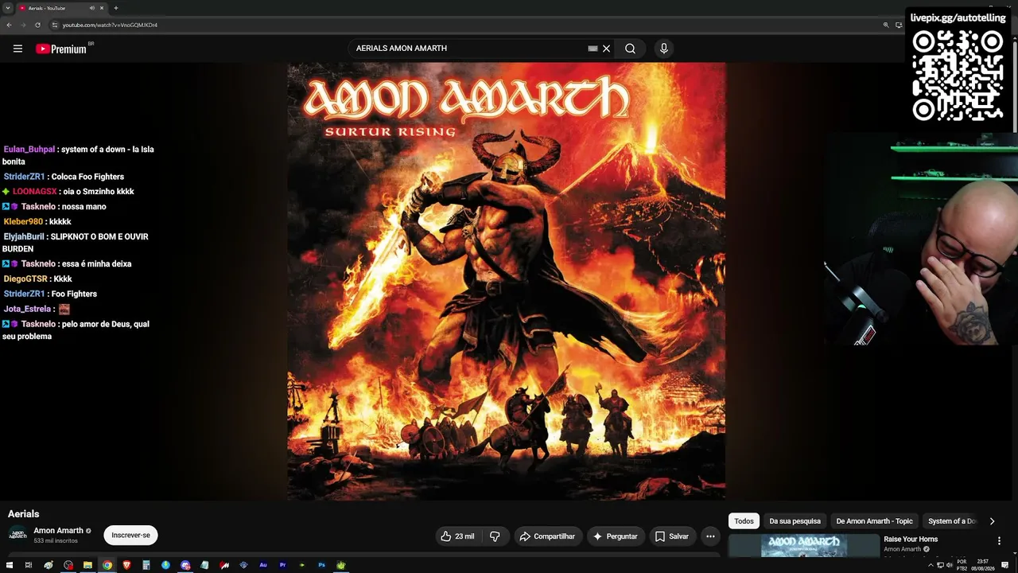This screenshot has height=573, width=1018.
Task: Open Calculator from the taskbar
Action: [146, 565]
